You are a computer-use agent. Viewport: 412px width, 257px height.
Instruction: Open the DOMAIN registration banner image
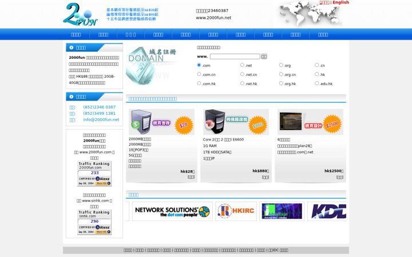click(151, 66)
